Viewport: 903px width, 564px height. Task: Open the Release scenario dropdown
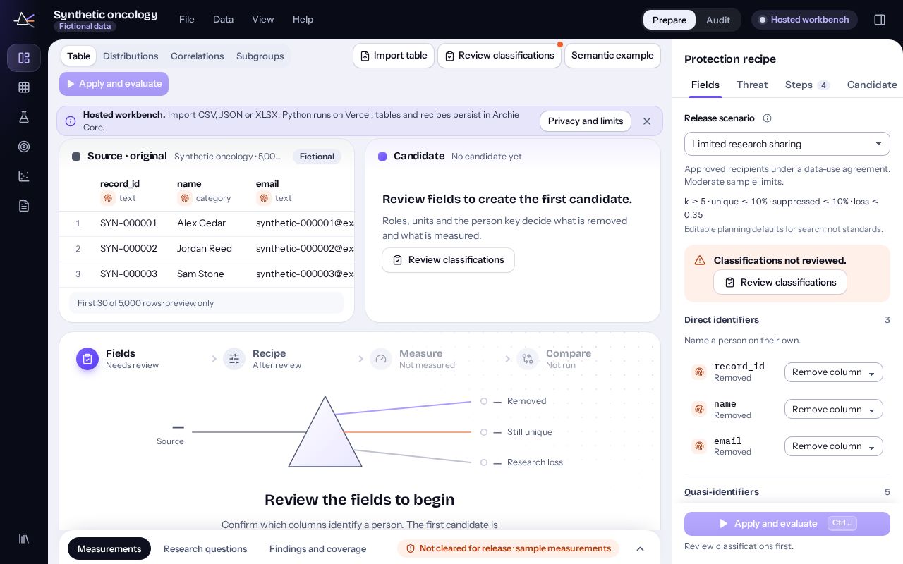(x=787, y=144)
